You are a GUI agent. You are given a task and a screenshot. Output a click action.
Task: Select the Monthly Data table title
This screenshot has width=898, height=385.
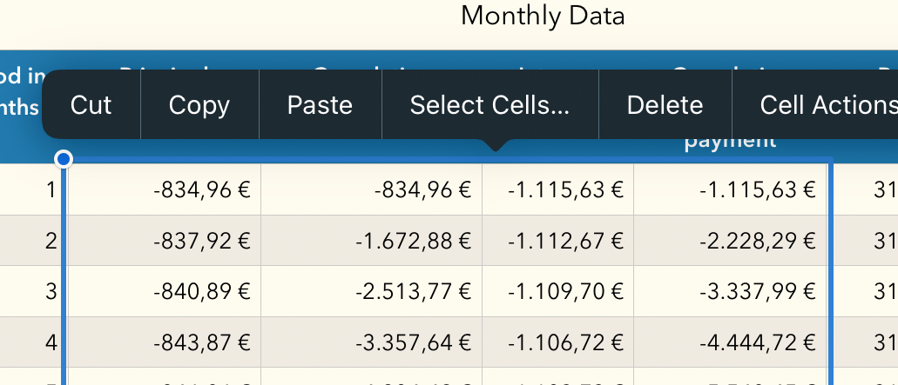[x=543, y=16]
